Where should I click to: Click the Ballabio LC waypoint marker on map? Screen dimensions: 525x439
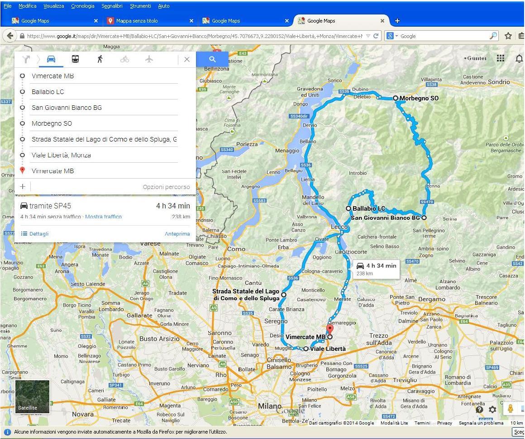[x=348, y=208]
